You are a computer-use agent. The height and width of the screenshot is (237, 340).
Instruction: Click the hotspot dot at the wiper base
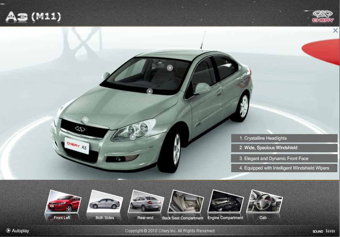click(x=150, y=92)
